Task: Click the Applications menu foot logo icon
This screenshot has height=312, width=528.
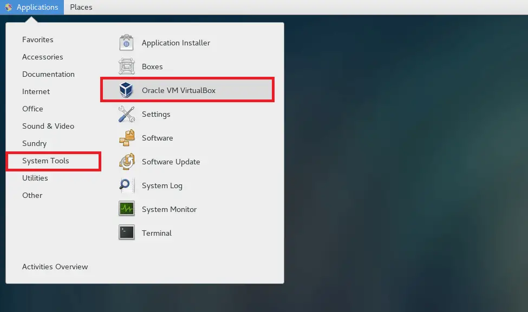Action: [9, 7]
